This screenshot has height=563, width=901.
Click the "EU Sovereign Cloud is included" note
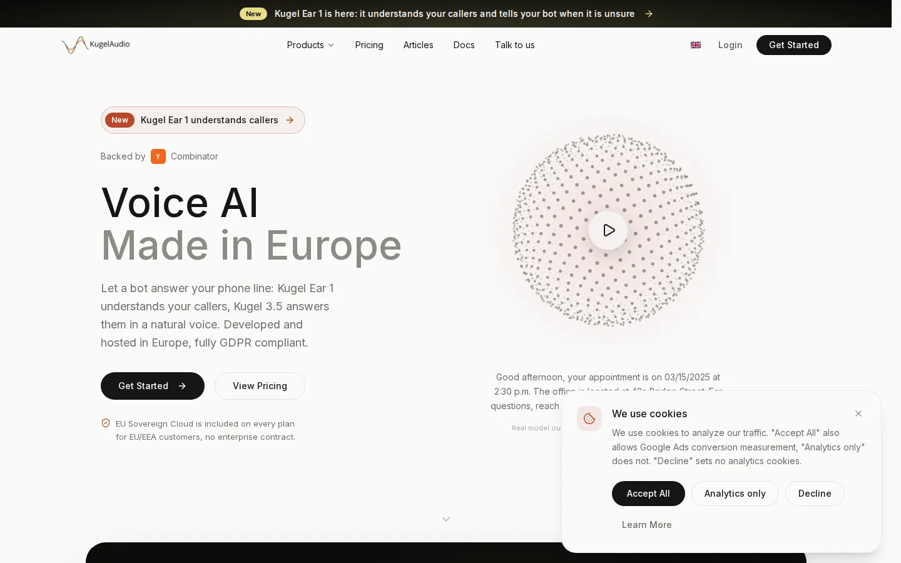point(205,430)
